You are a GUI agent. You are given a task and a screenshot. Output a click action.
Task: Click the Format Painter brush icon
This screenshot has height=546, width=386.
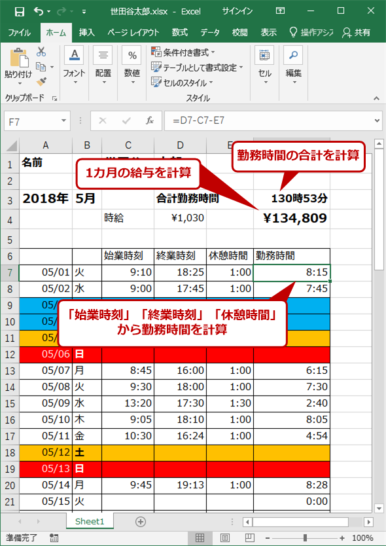pyautogui.click(x=41, y=81)
